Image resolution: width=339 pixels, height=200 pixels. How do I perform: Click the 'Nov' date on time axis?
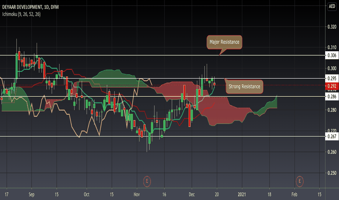(x=137, y=195)
